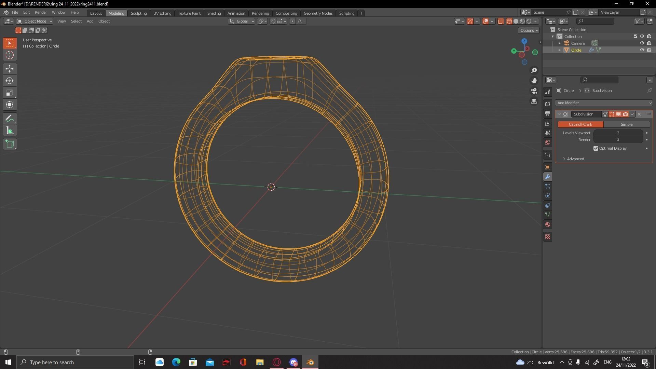Image resolution: width=656 pixels, height=369 pixels.
Task: Toggle Collection visibility eye
Action: (x=642, y=36)
